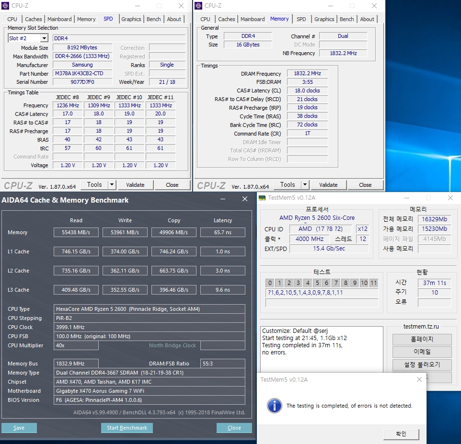This screenshot has width=461, height=444.
Task: Open Bench tab in right CPU-Z window
Action: point(346,19)
